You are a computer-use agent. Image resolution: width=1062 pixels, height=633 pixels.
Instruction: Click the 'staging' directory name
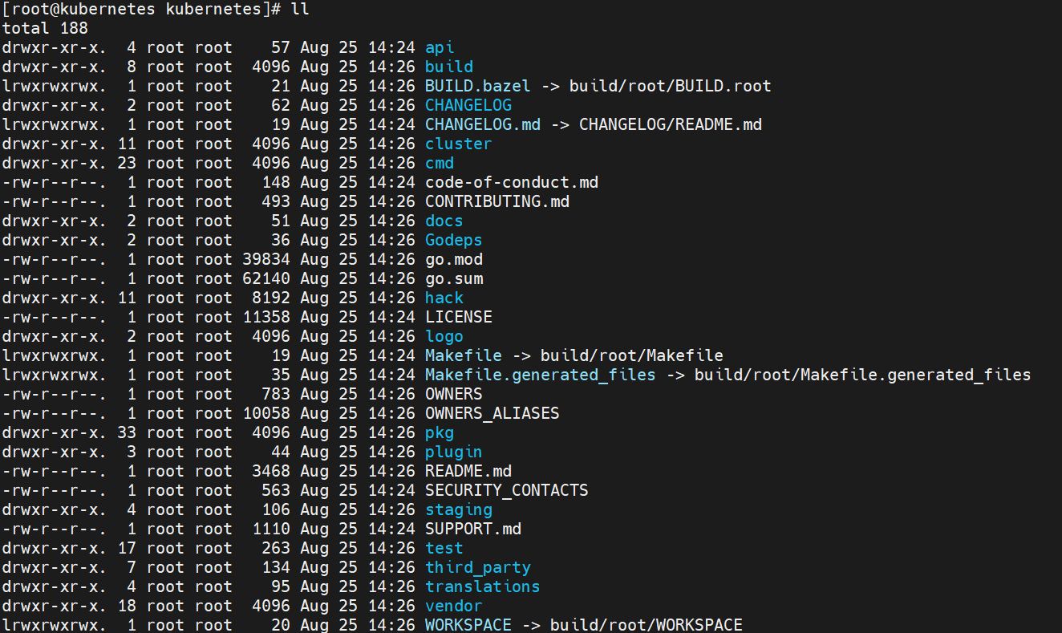pyautogui.click(x=459, y=509)
